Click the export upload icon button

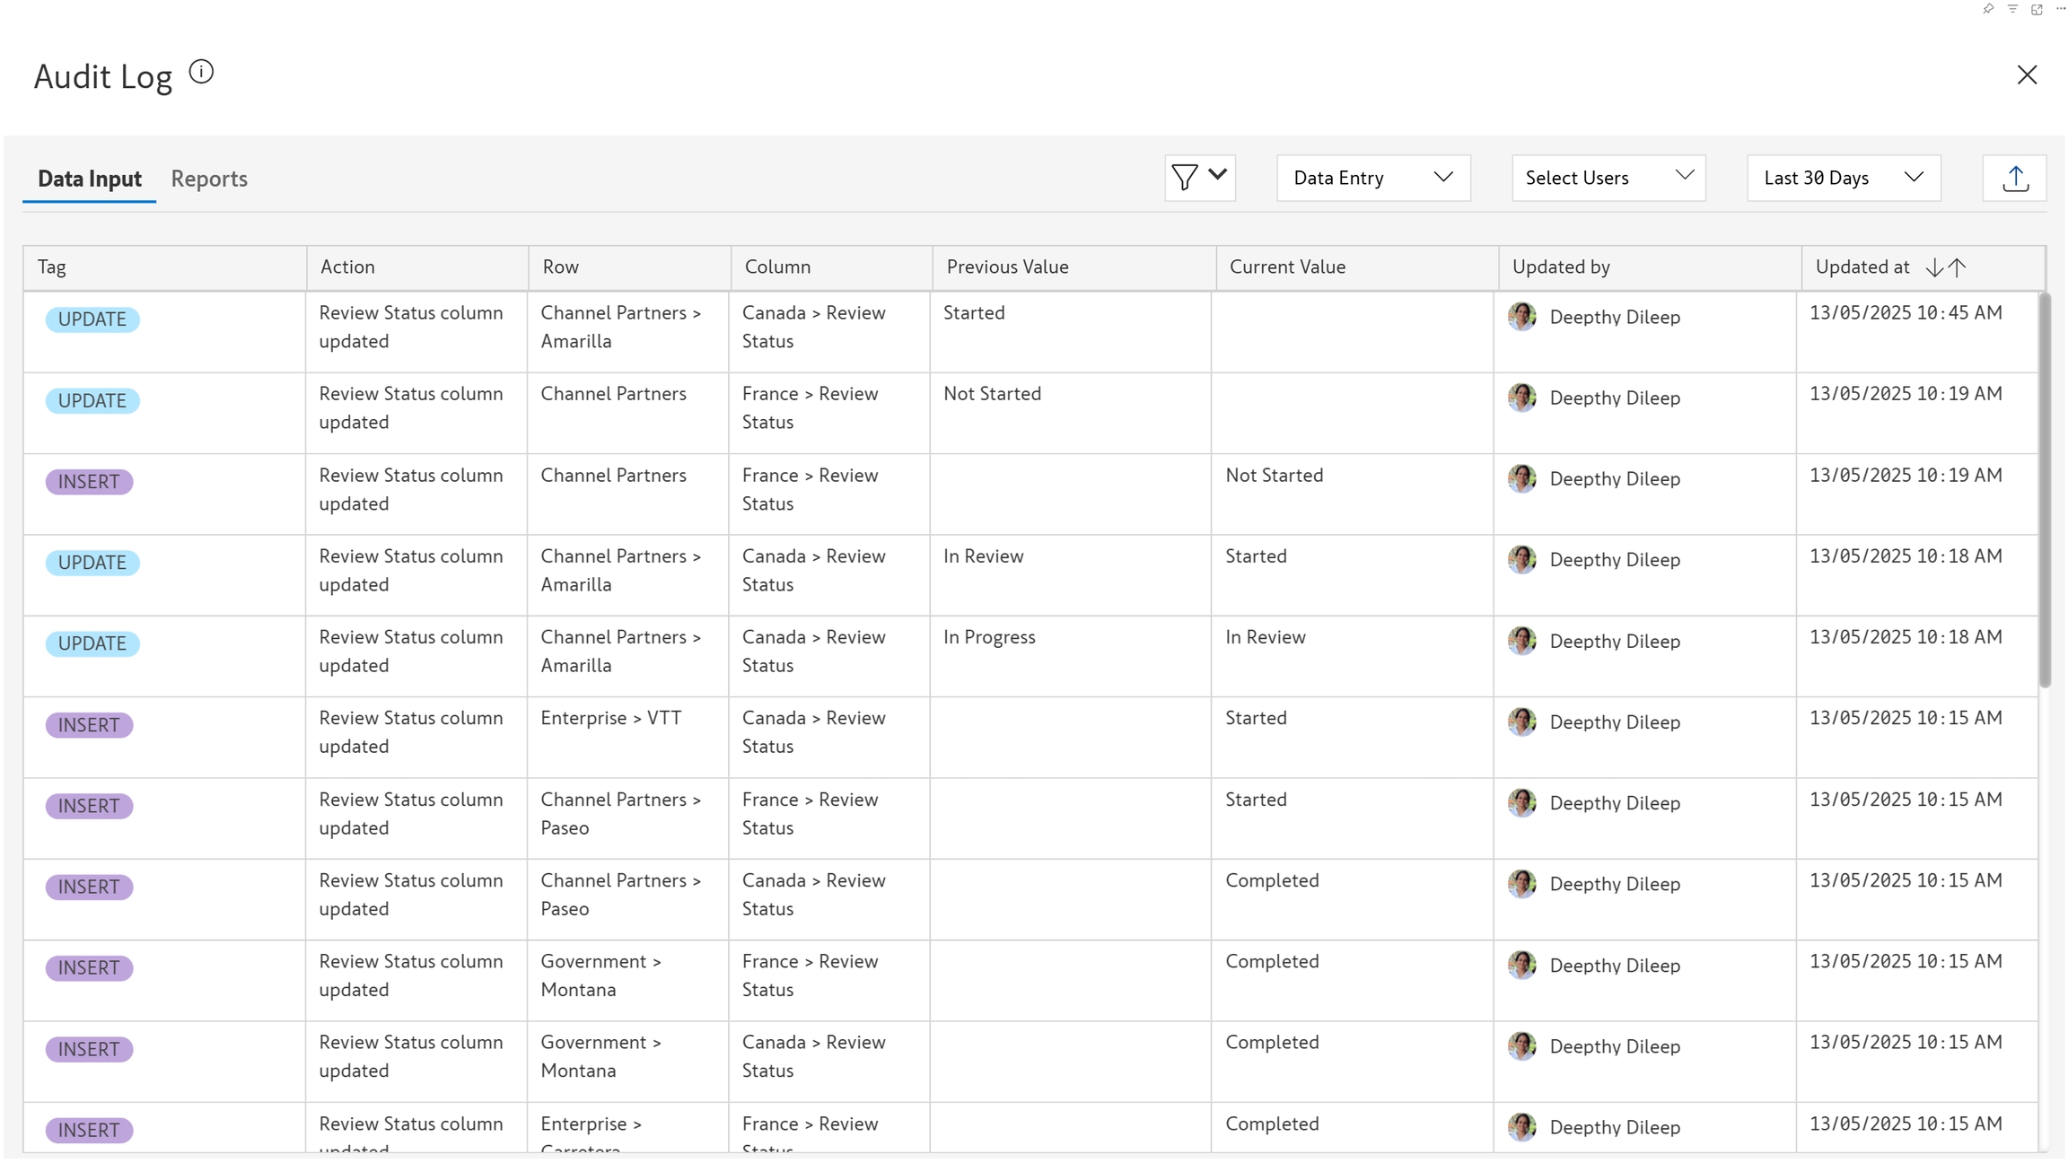tap(2015, 178)
